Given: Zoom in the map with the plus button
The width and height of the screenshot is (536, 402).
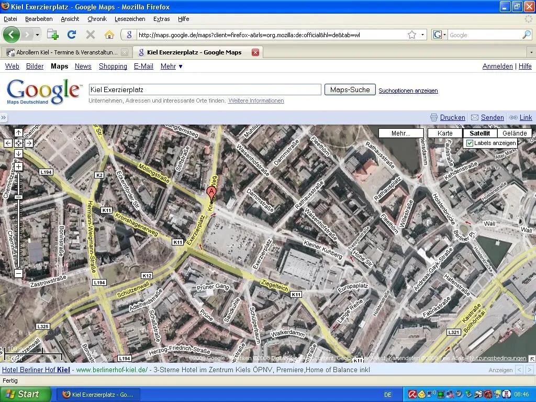Looking at the screenshot, I should point(18,167).
